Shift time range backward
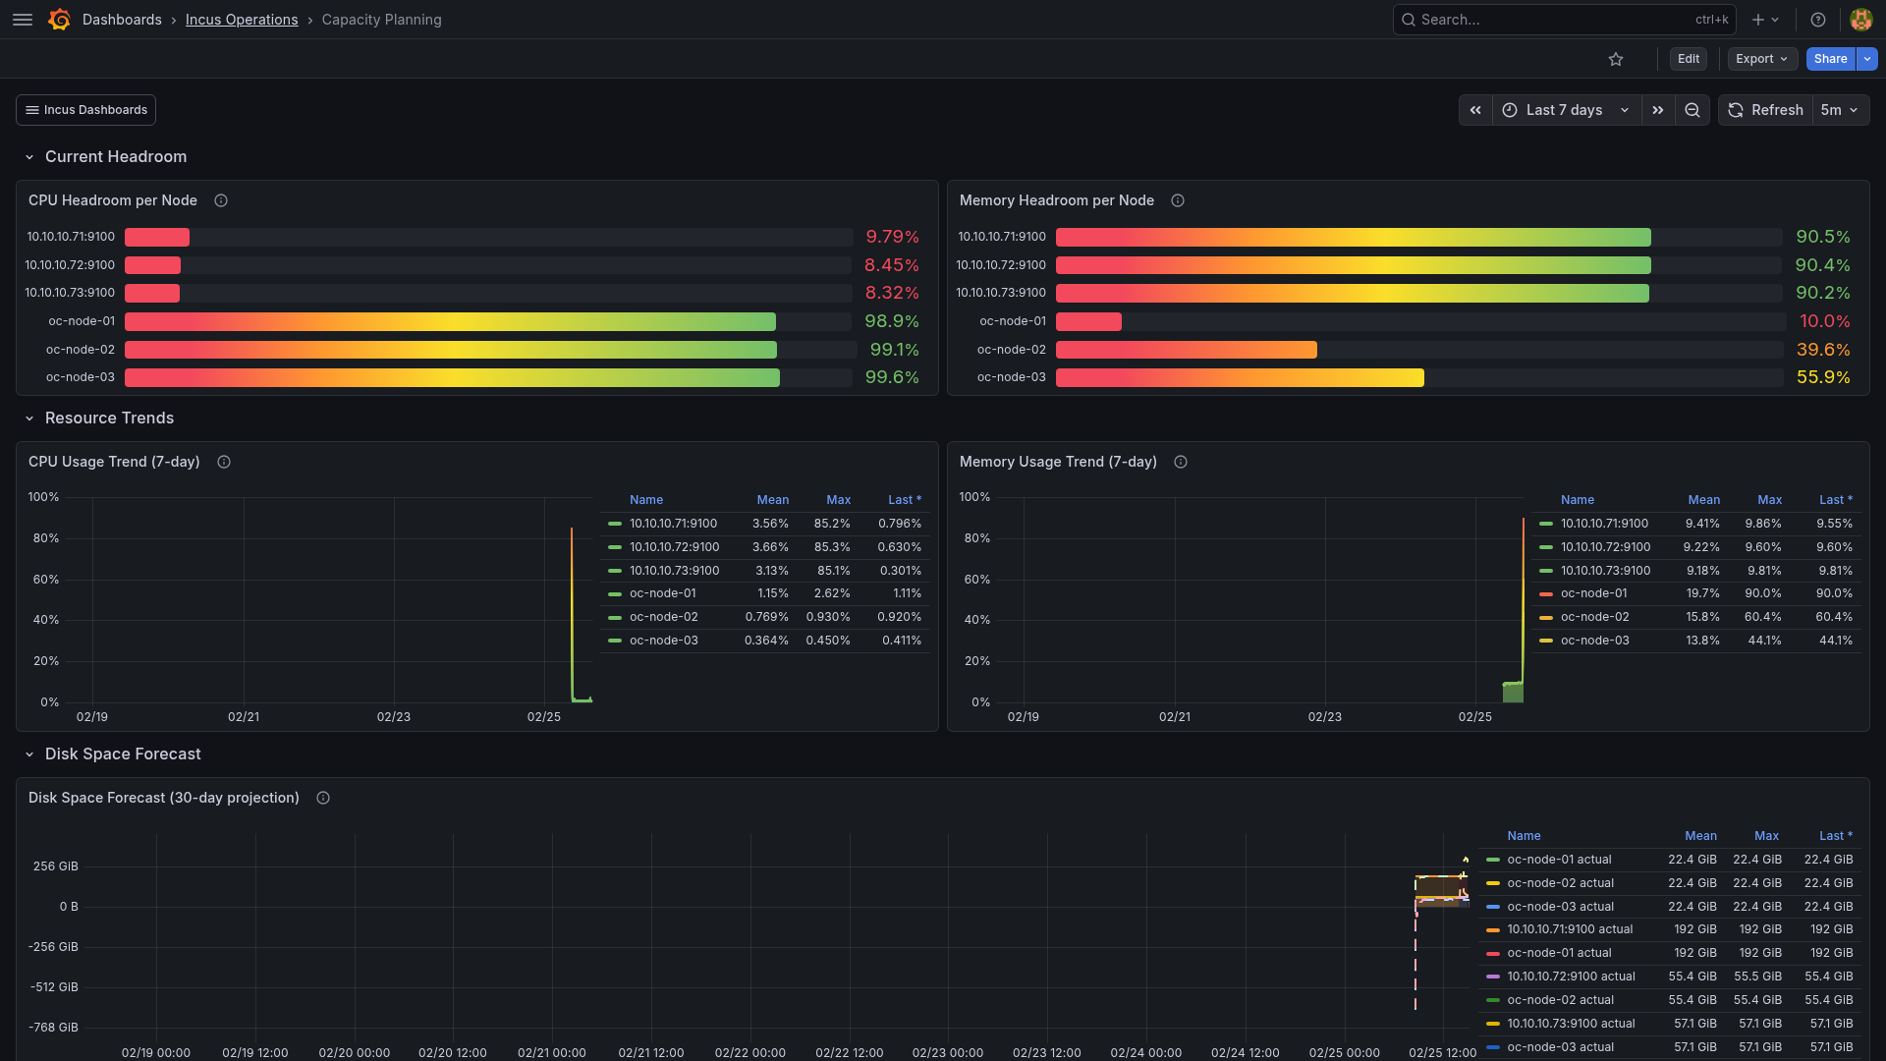 click(x=1475, y=110)
